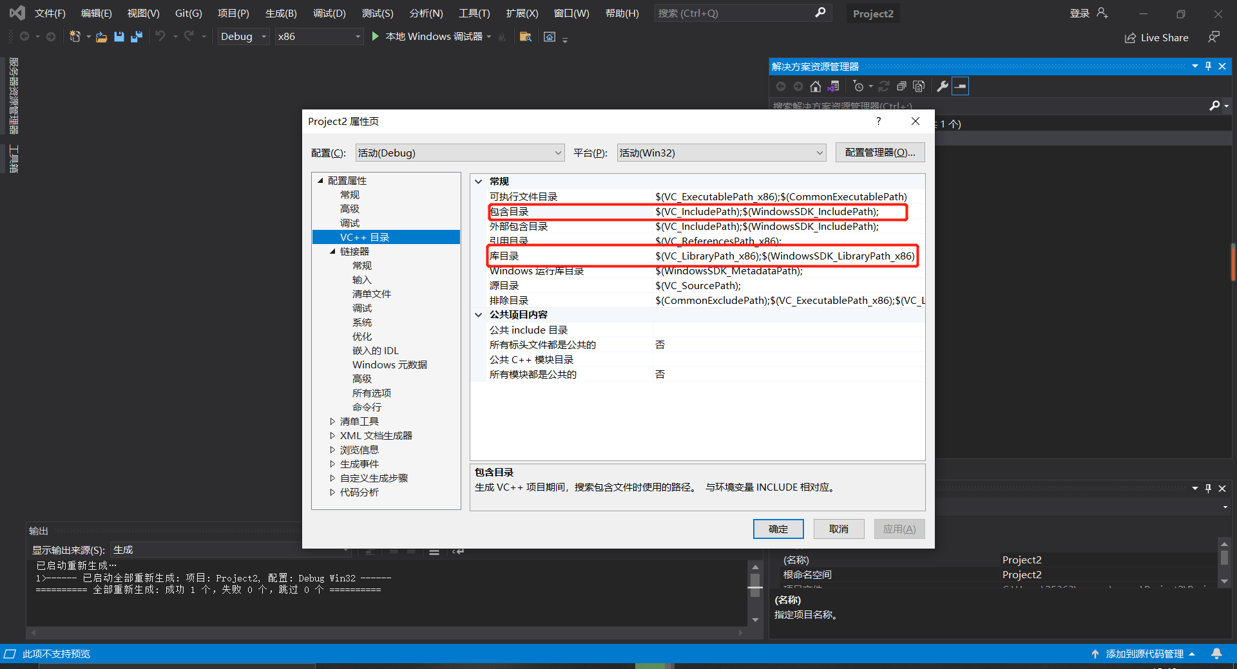The width and height of the screenshot is (1237, 669).
Task: Collapse the 链接器 tree node
Action: point(332,252)
